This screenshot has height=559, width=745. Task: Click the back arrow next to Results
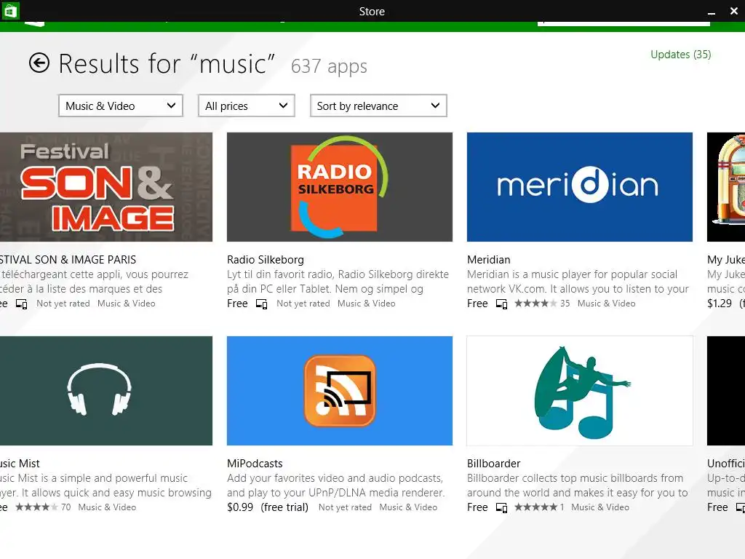coord(39,63)
